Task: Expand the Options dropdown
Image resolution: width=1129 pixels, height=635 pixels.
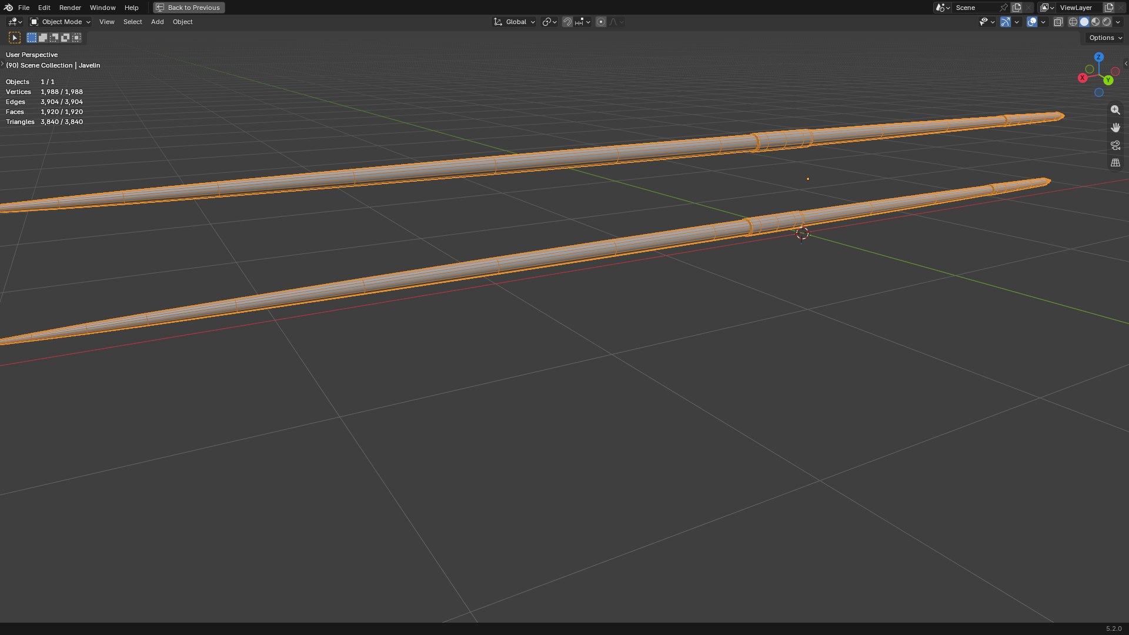Action: tap(1105, 38)
